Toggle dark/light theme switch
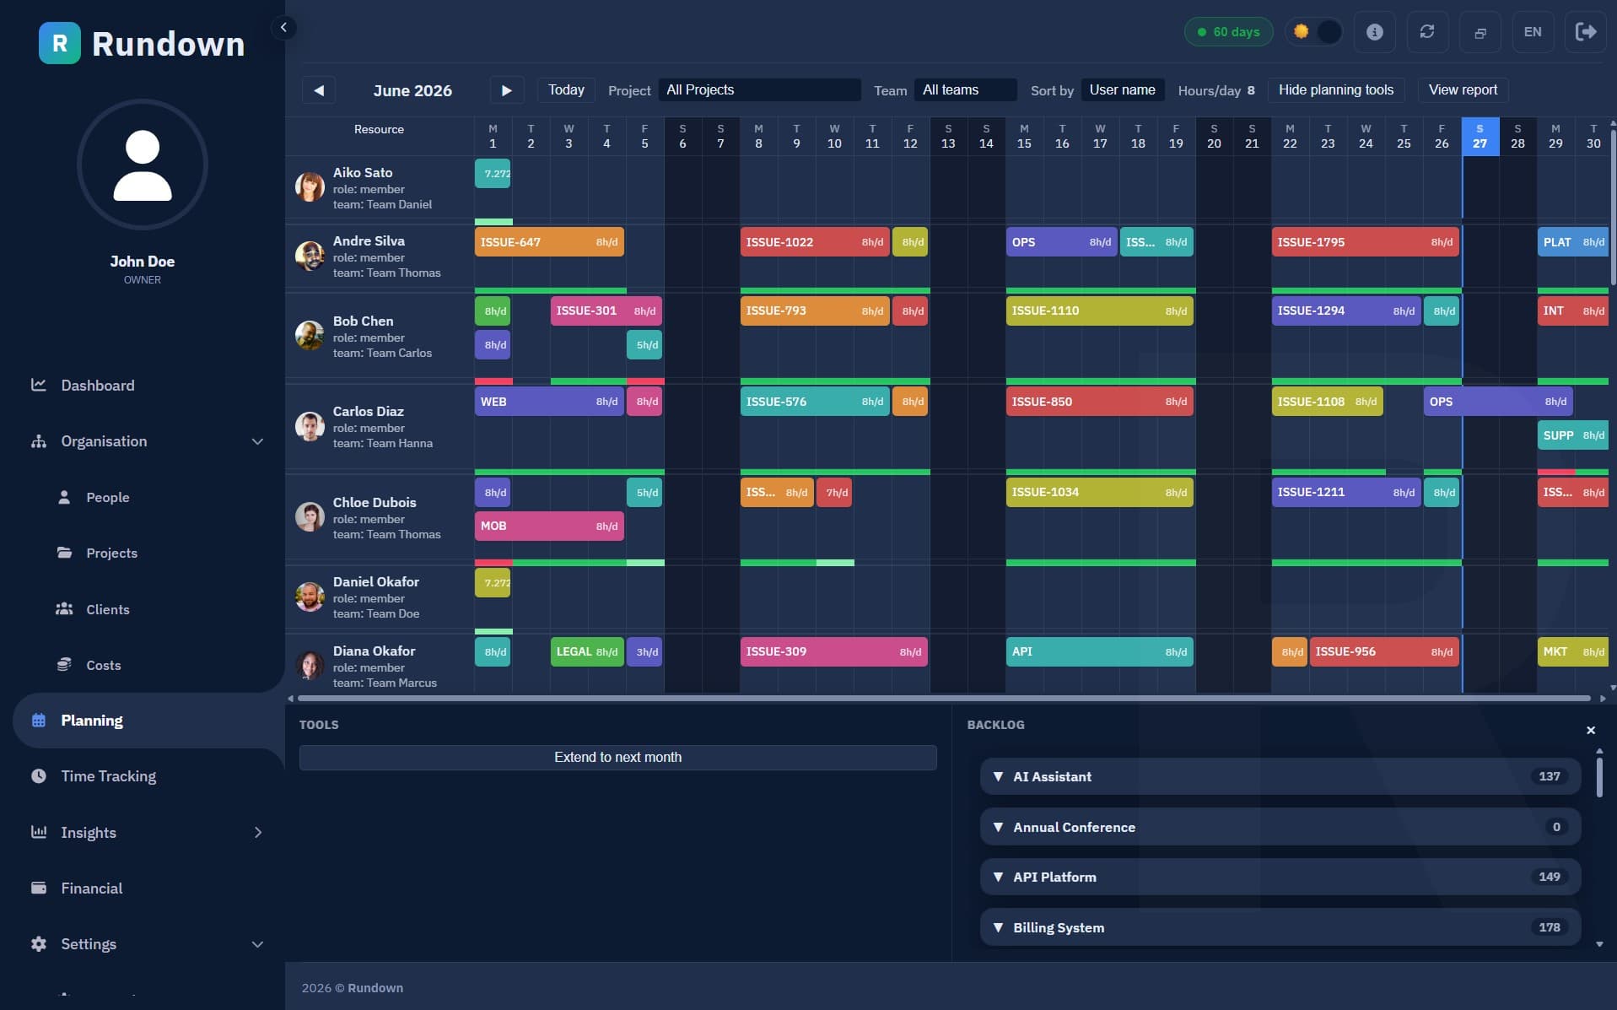This screenshot has height=1010, width=1617. click(x=1314, y=32)
